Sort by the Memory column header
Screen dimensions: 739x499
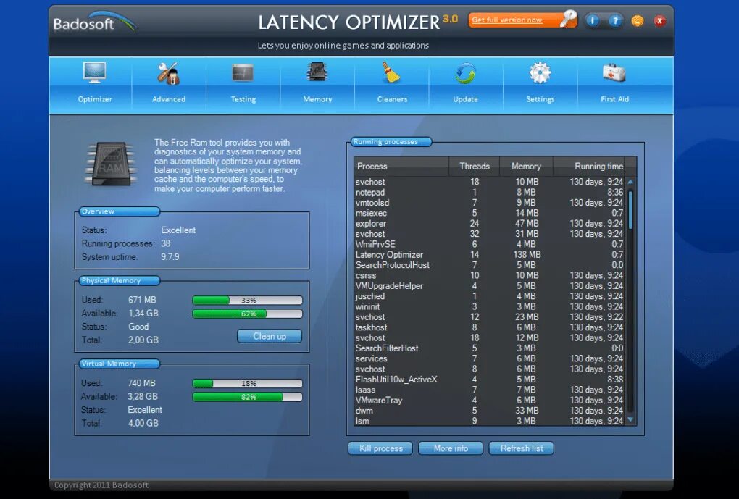526,167
